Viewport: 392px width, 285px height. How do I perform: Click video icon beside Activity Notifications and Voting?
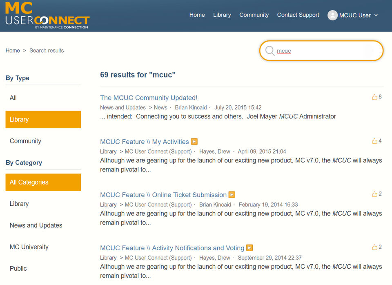click(x=249, y=248)
